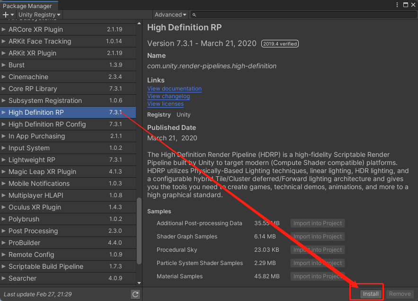
Task: Open the Advanced dropdown
Action: coord(169,15)
